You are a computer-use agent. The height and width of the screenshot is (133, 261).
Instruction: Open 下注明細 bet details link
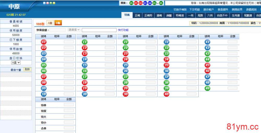click(x=194, y=9)
